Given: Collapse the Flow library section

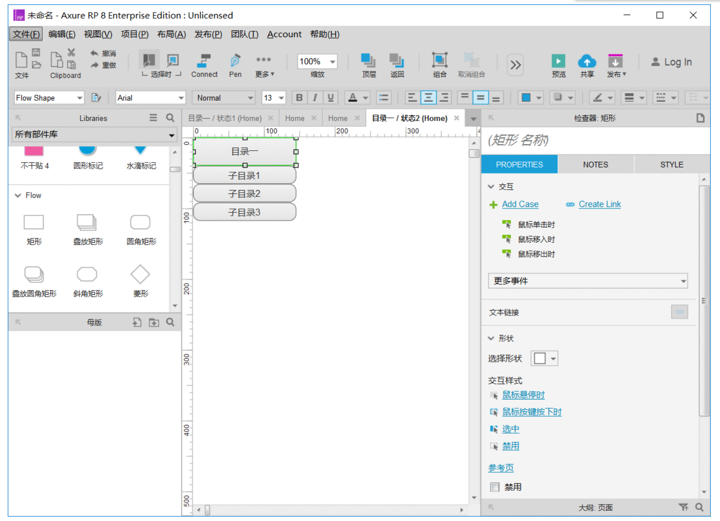Looking at the screenshot, I should (x=18, y=195).
